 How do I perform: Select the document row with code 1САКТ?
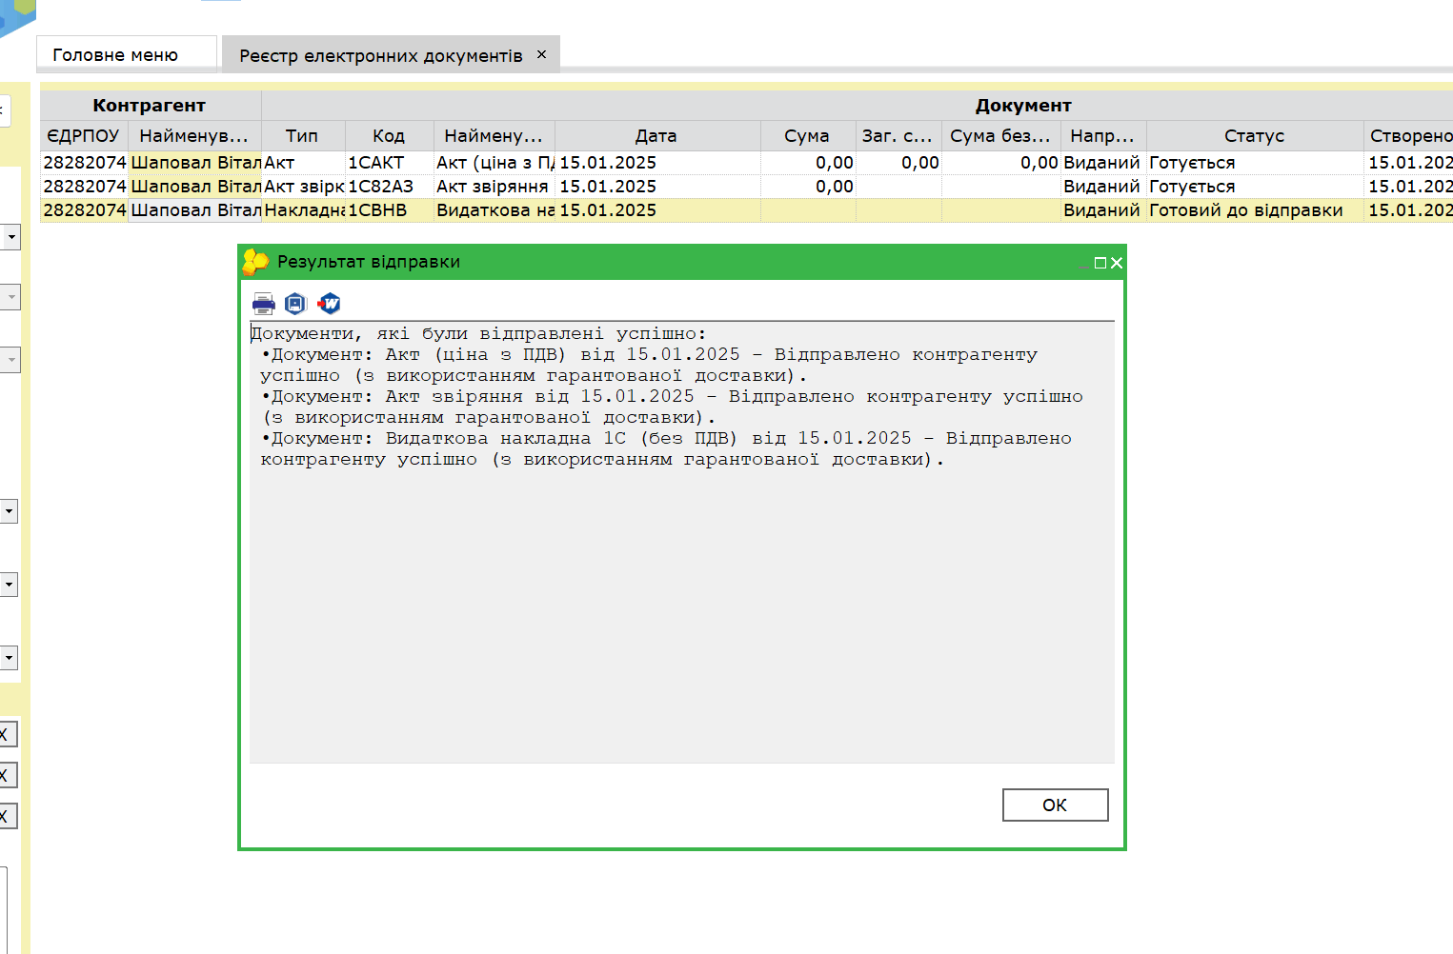coord(375,163)
